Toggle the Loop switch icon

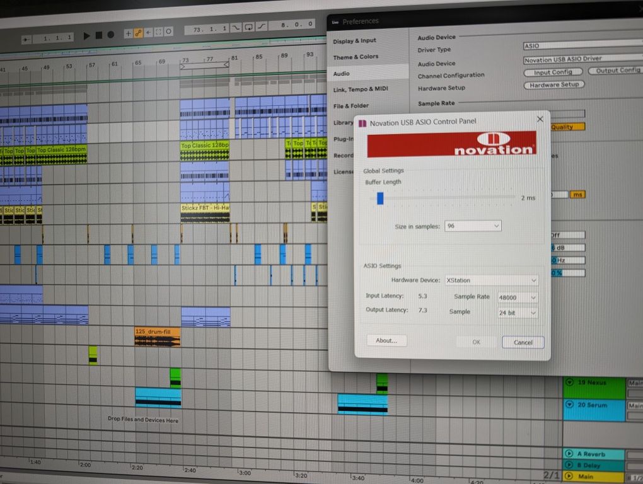pyautogui.click(x=248, y=27)
